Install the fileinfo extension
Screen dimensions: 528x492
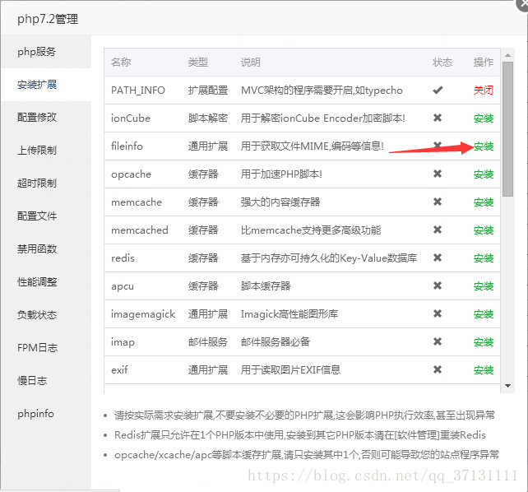tap(484, 146)
